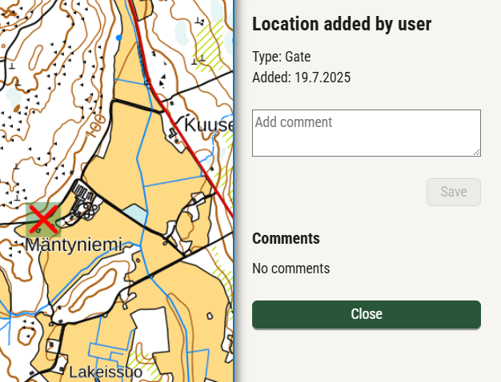
Task: Click the building symbol near Kuuse label
Action: 173,133
